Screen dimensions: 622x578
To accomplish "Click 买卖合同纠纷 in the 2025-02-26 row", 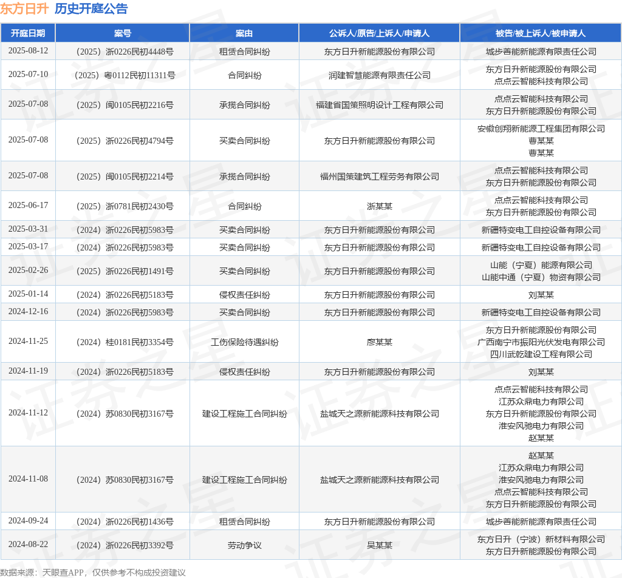I will [x=244, y=271].
